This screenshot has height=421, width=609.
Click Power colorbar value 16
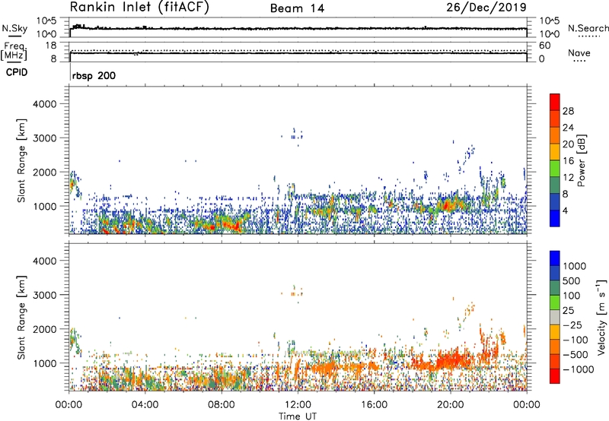click(x=568, y=161)
